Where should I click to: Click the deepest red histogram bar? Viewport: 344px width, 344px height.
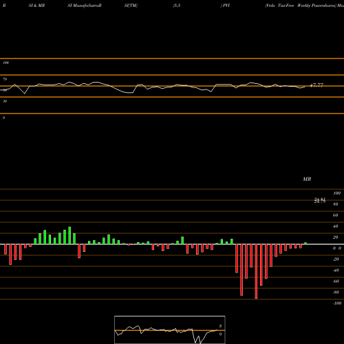click(256, 271)
